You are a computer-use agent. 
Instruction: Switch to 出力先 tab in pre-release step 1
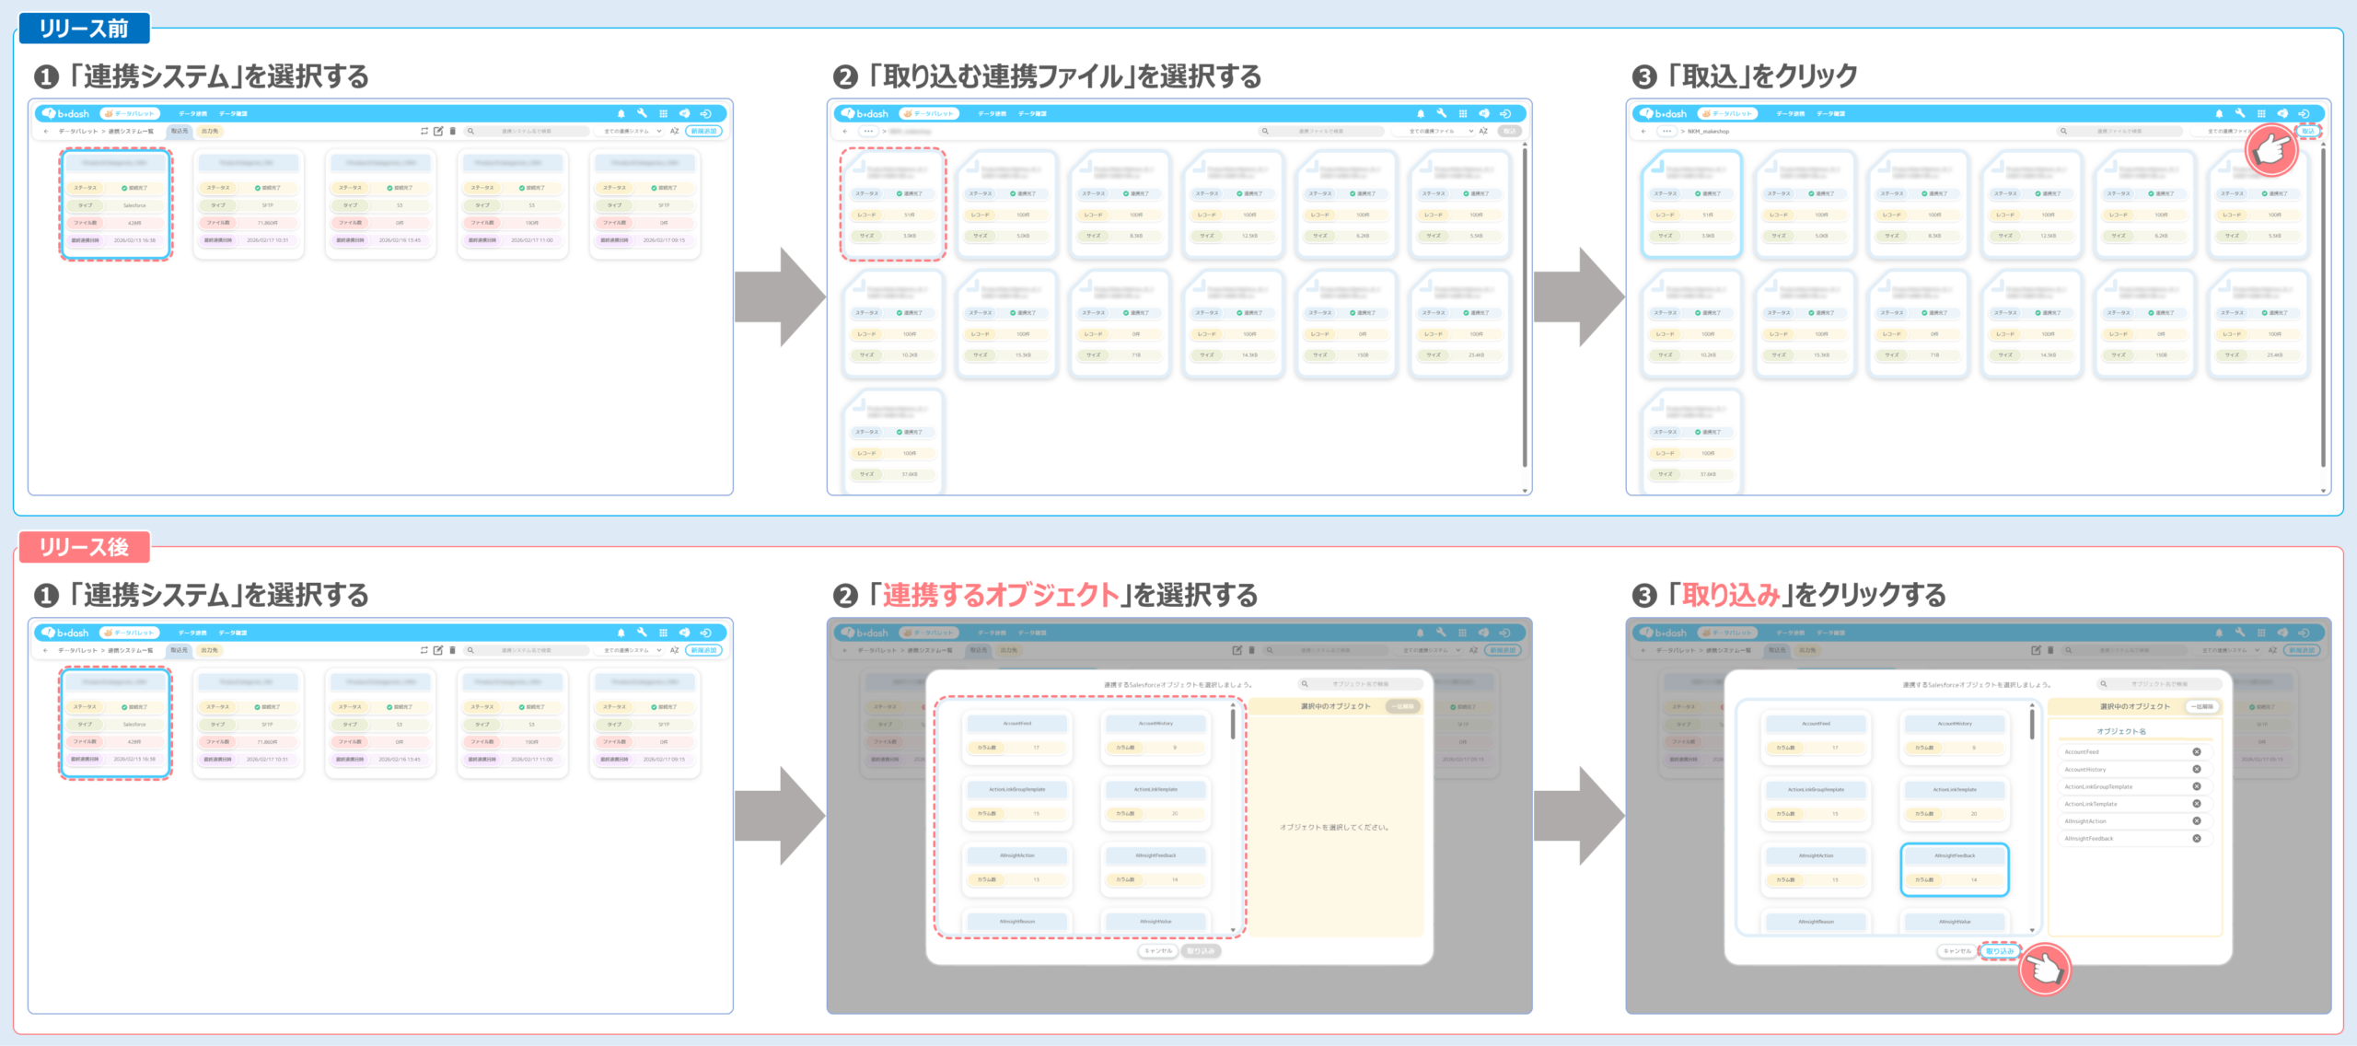coord(210,131)
